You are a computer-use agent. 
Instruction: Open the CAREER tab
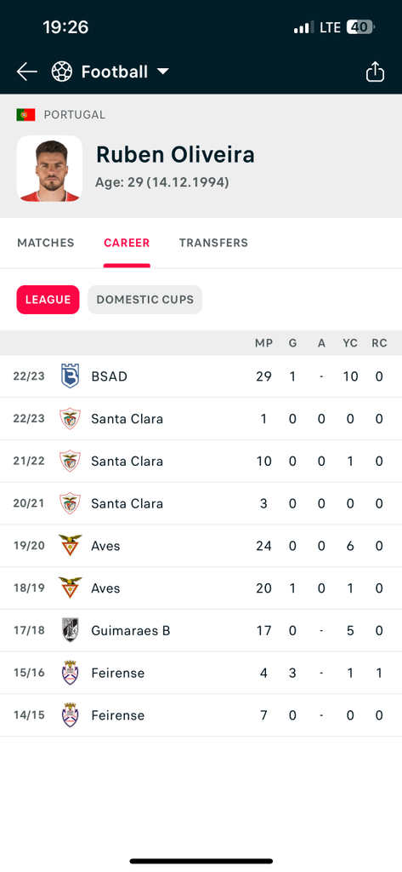[127, 243]
